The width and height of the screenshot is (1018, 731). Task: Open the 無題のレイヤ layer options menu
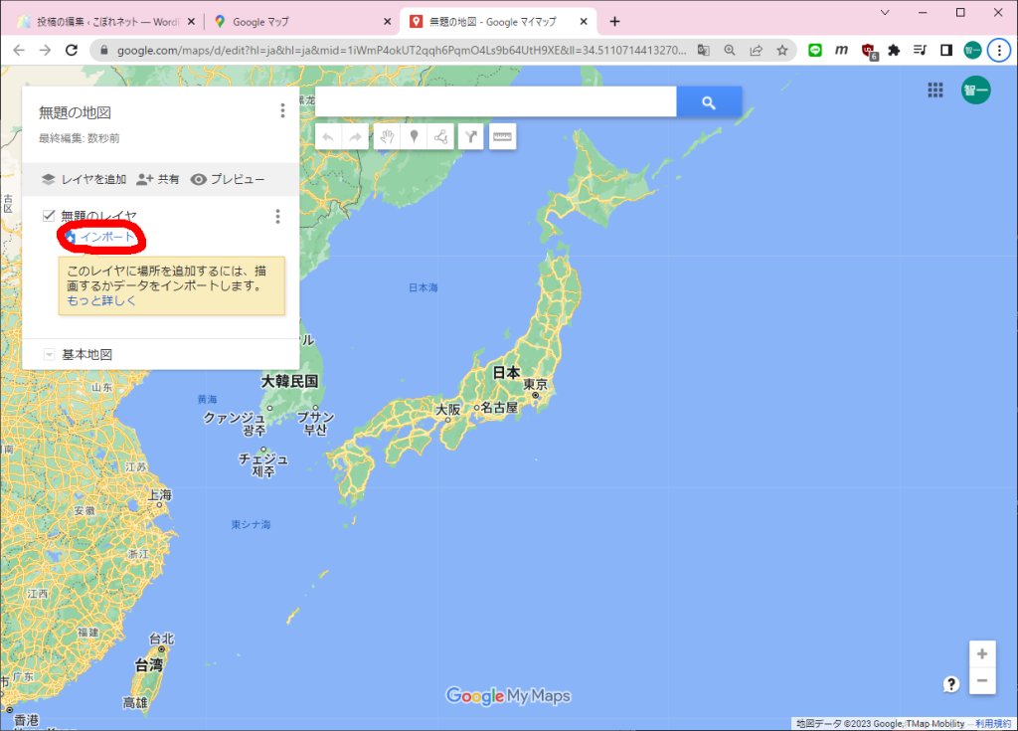click(x=277, y=215)
